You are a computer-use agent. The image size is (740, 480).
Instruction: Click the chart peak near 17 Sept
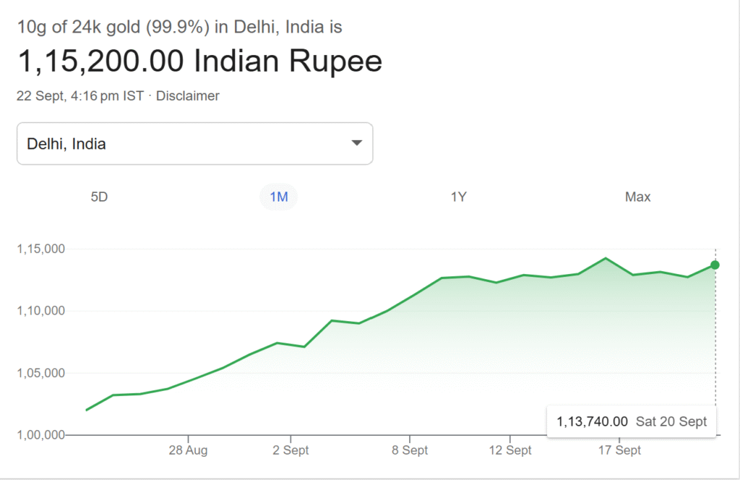(x=606, y=258)
